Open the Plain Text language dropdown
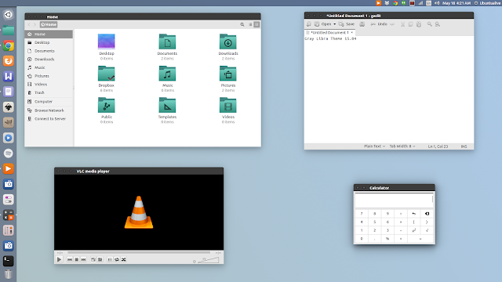The image size is (502, 282). 375,146
